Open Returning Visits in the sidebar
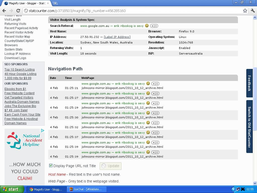 tap(15, 24)
